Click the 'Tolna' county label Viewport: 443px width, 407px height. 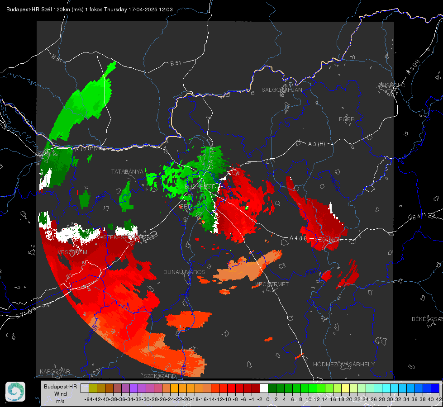point(183,370)
